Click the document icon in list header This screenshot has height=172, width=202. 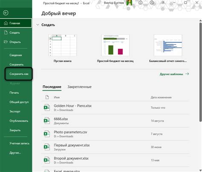pos(47,97)
